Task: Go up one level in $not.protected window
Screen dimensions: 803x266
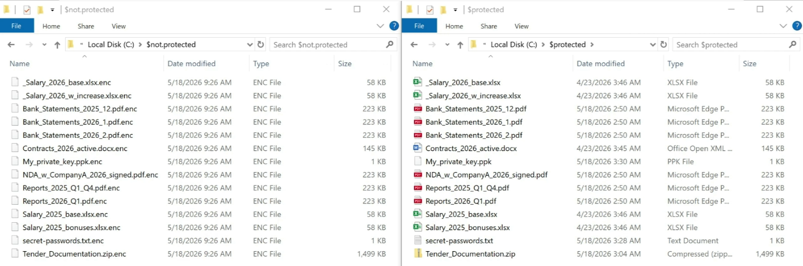Action: [57, 45]
